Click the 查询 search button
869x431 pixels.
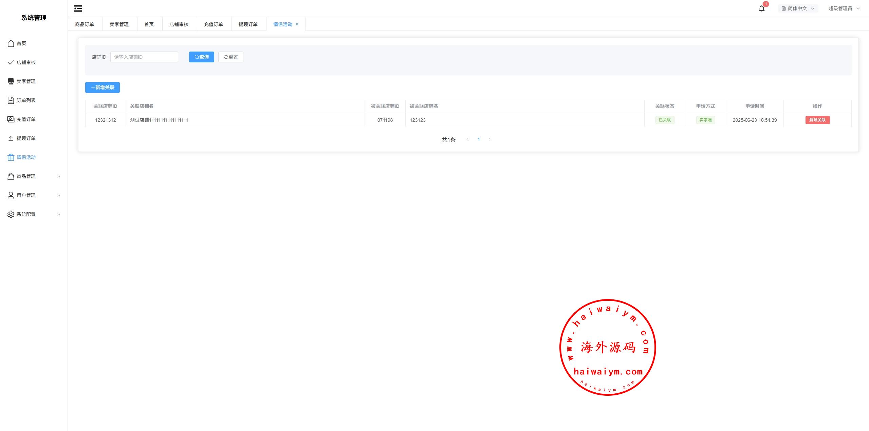click(201, 57)
